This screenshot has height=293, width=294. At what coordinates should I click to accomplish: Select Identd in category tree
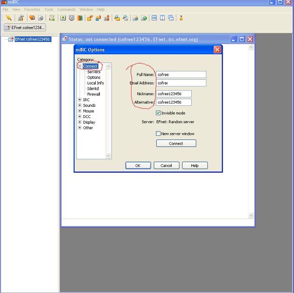click(93, 89)
